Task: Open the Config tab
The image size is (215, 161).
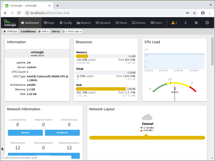Action: (66, 23)
